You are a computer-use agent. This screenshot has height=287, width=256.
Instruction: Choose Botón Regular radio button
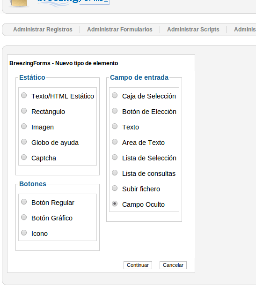[24, 202]
